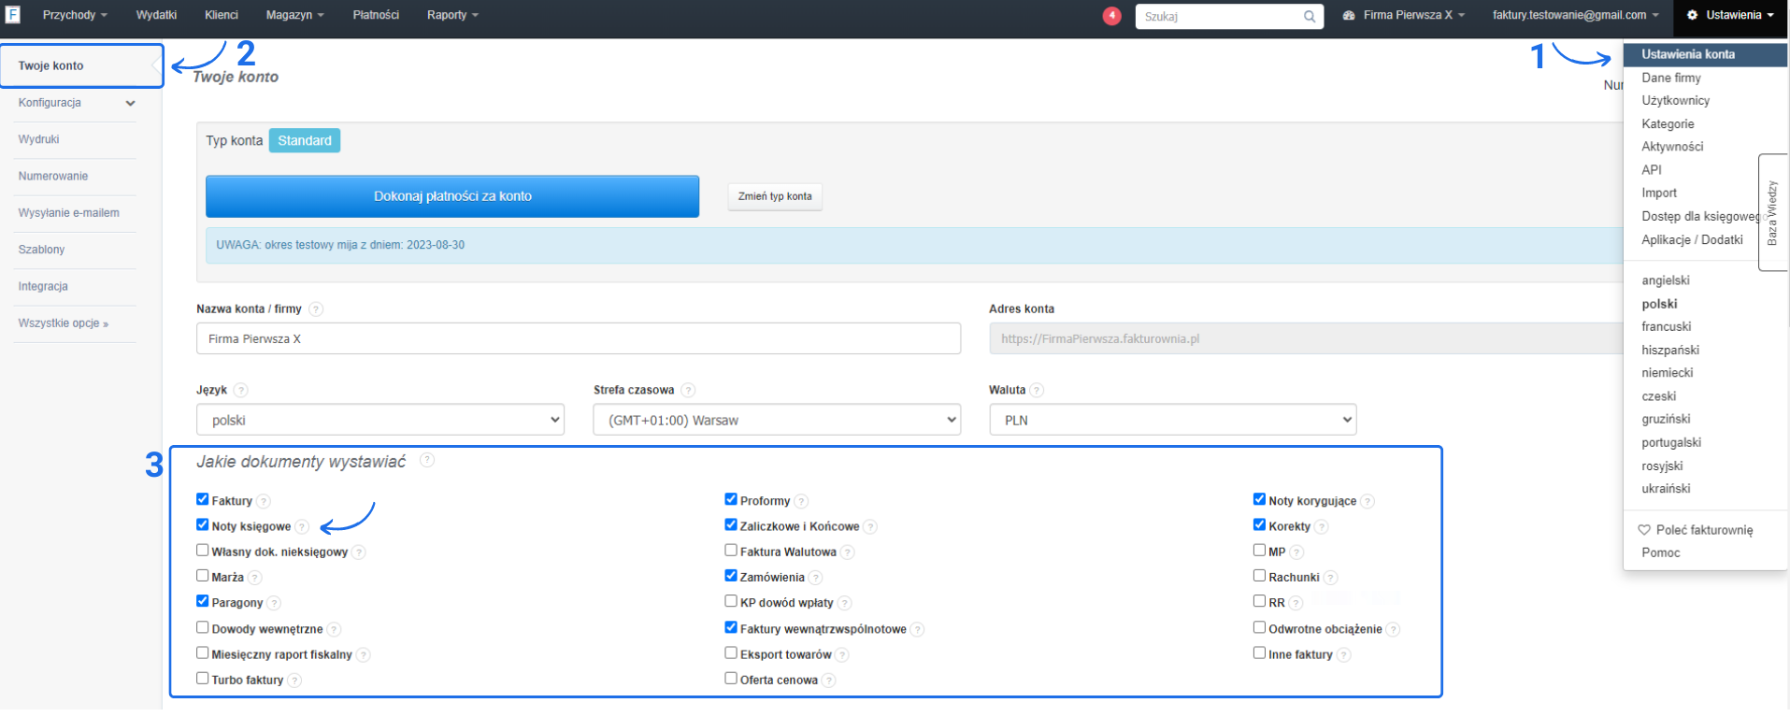This screenshot has height=717, width=1790.
Task: Click help icon next to Język
Action: point(241,391)
